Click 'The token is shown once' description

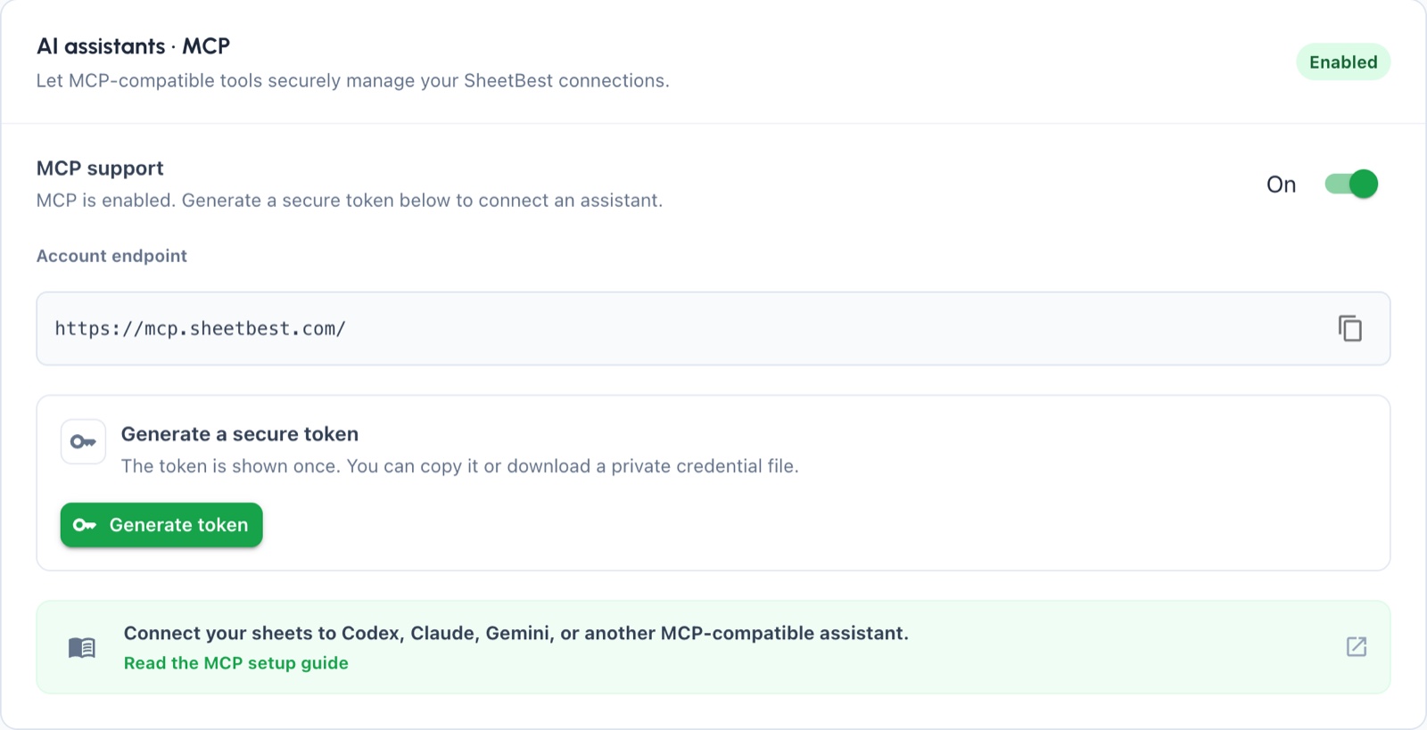click(460, 466)
